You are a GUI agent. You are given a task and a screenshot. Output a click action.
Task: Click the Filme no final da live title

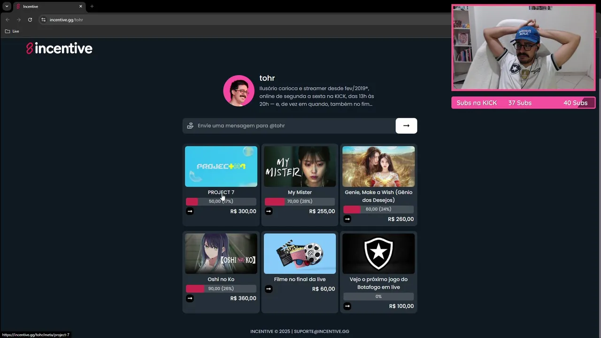pyautogui.click(x=300, y=279)
